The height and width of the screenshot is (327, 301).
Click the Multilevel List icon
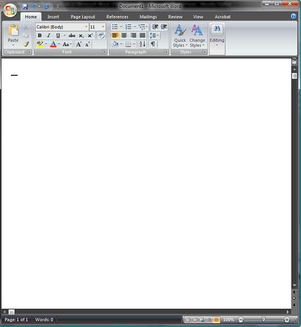coord(142,27)
